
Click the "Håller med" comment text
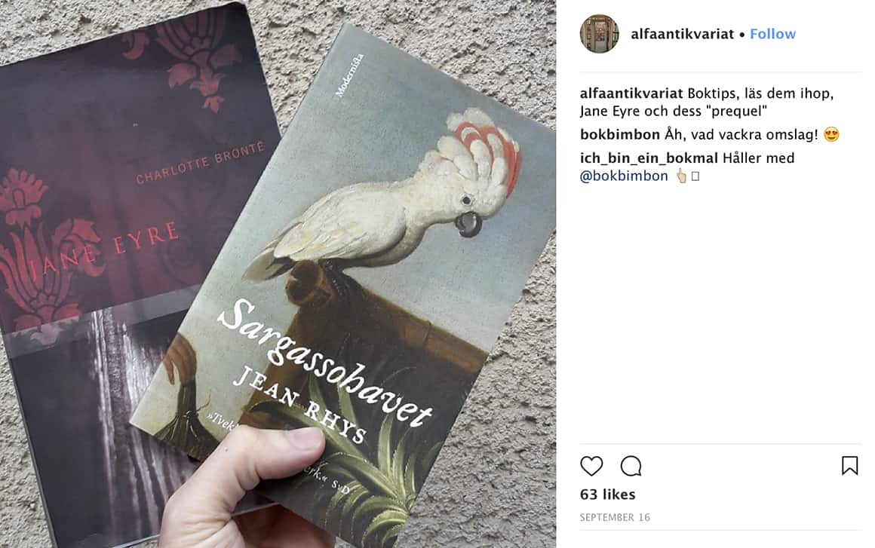758,158
